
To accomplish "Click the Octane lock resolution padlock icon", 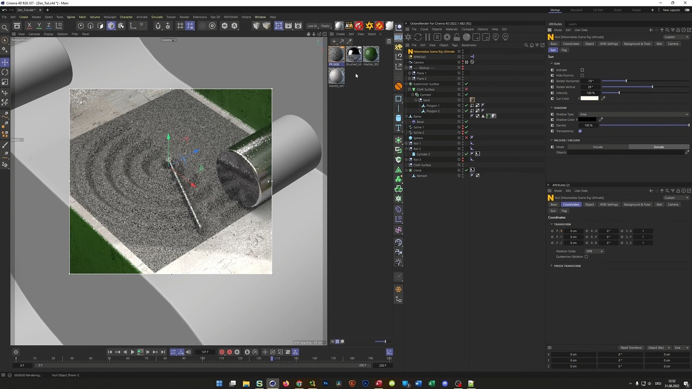I will (x=457, y=37).
